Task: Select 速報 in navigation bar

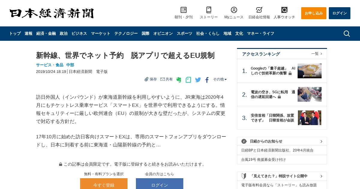Action: (28, 34)
